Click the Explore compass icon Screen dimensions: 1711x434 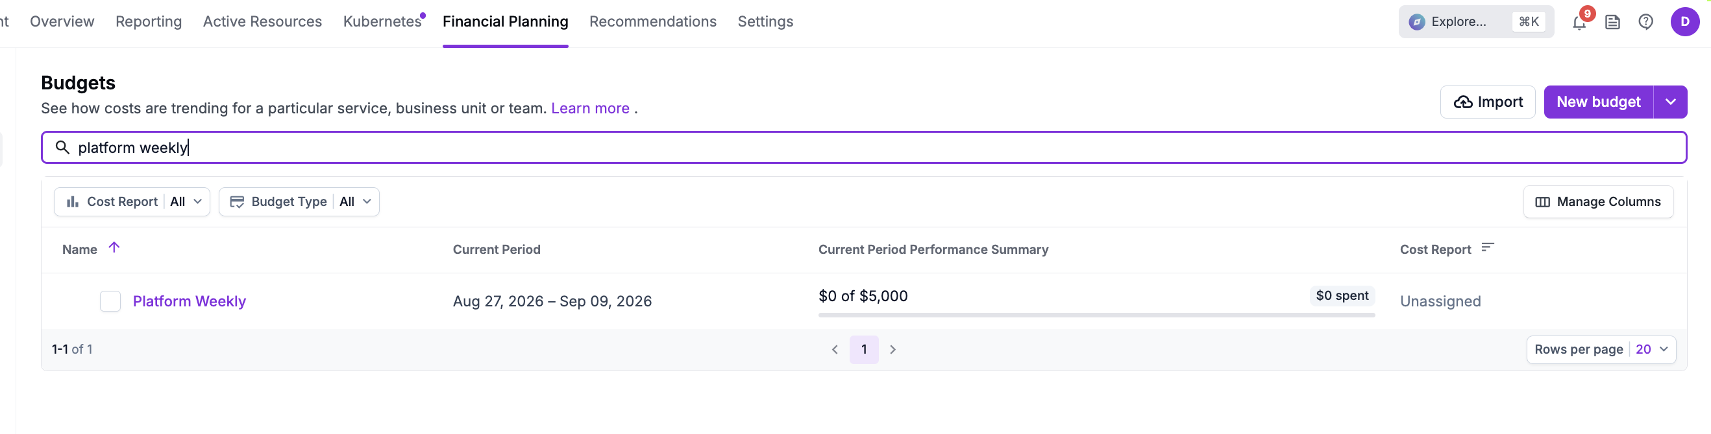point(1416,22)
